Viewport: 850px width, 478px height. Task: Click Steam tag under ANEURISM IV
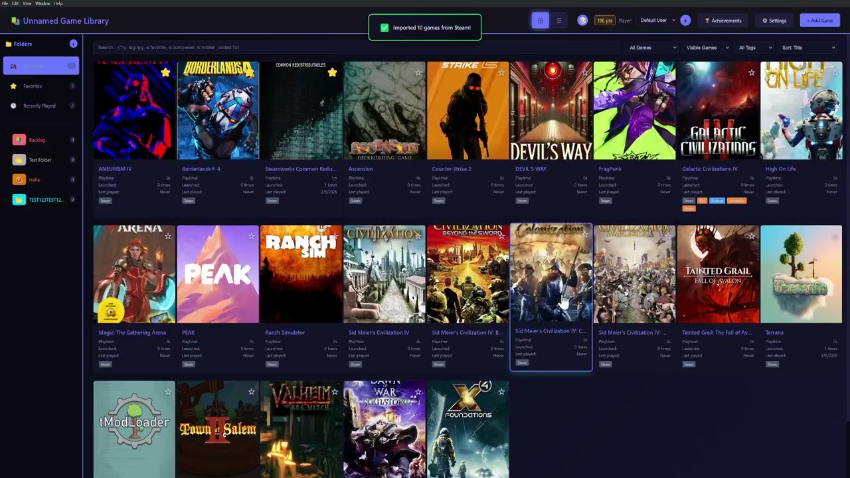tap(105, 200)
